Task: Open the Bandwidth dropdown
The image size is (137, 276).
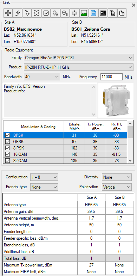Action: click(x=42, y=77)
